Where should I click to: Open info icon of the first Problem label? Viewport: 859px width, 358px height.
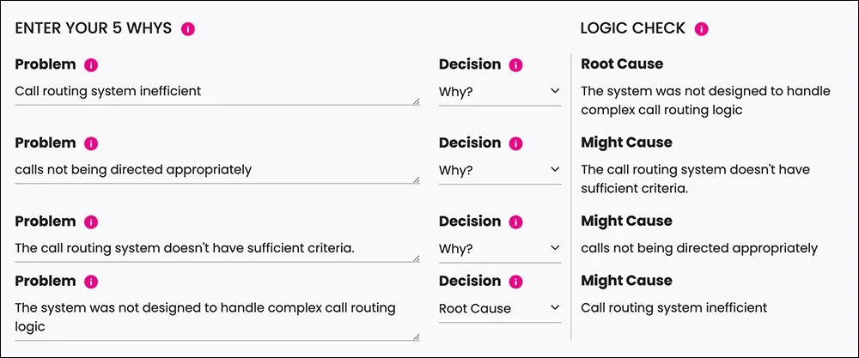click(91, 64)
